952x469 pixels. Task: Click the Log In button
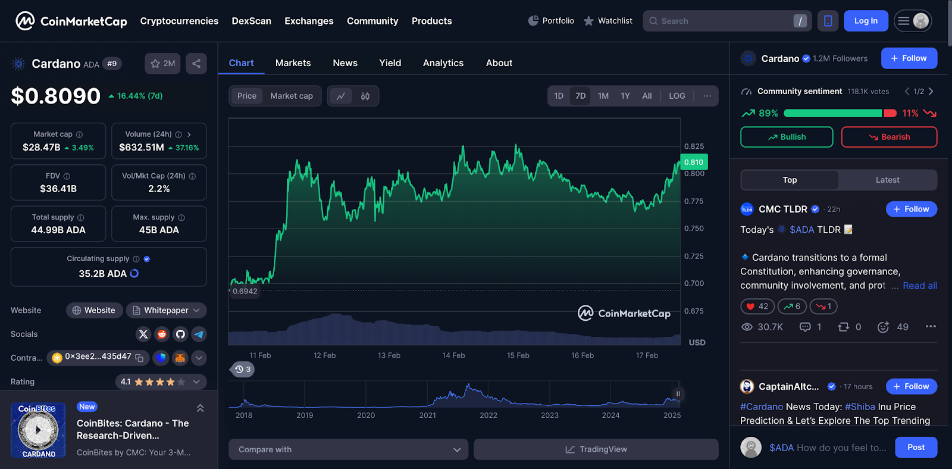(866, 21)
